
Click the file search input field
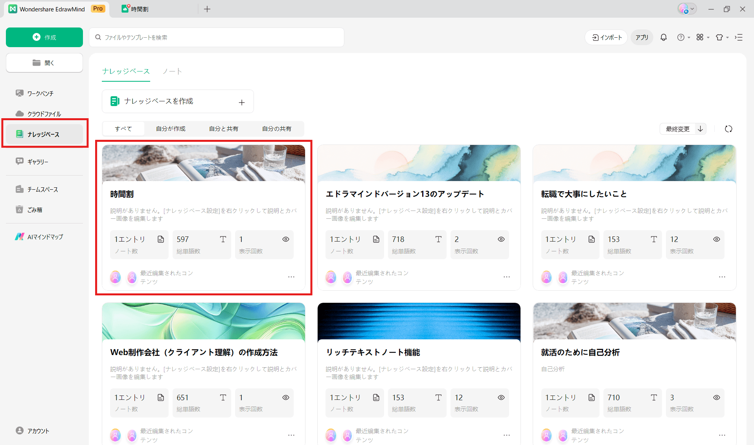(216, 37)
